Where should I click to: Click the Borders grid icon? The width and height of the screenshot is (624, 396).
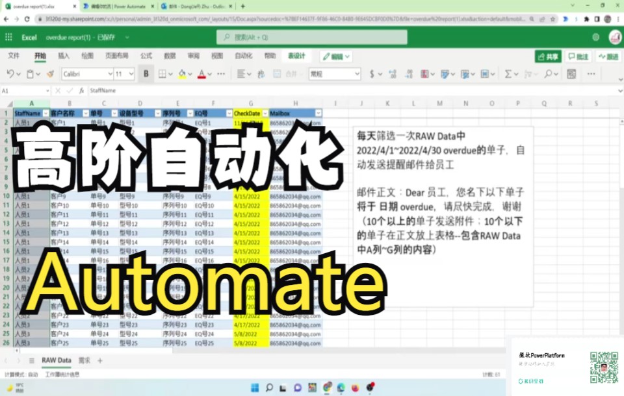[162, 74]
